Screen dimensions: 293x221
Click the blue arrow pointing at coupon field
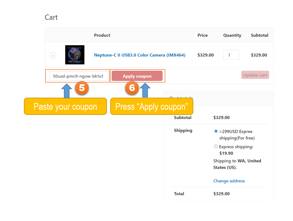pyautogui.click(x=66, y=91)
